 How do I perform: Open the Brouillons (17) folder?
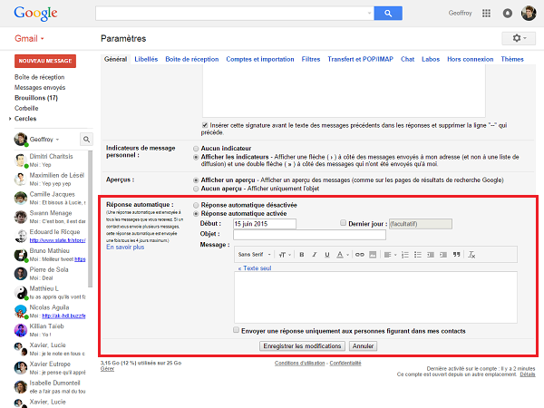[x=36, y=98]
